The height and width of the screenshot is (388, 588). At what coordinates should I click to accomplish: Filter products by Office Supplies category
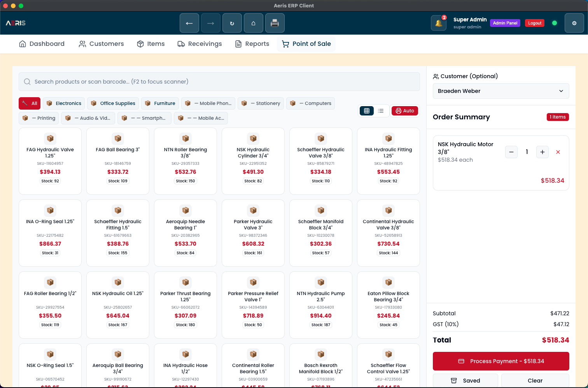click(113, 103)
